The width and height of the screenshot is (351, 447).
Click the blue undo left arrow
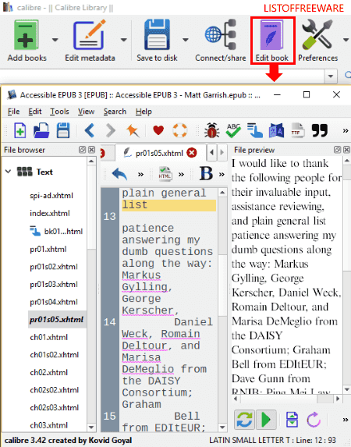pyautogui.click(x=89, y=131)
